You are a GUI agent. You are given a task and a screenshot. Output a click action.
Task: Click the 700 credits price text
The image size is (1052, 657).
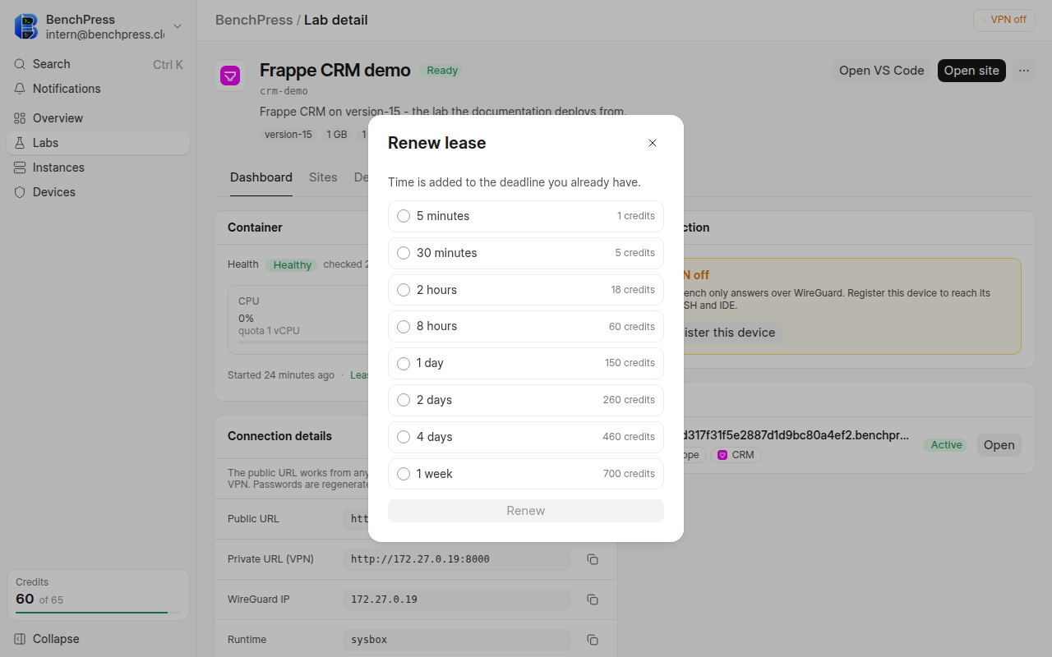click(x=629, y=474)
